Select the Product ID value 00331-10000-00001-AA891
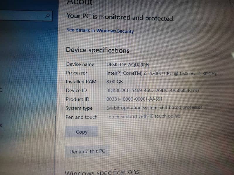 (x=134, y=99)
